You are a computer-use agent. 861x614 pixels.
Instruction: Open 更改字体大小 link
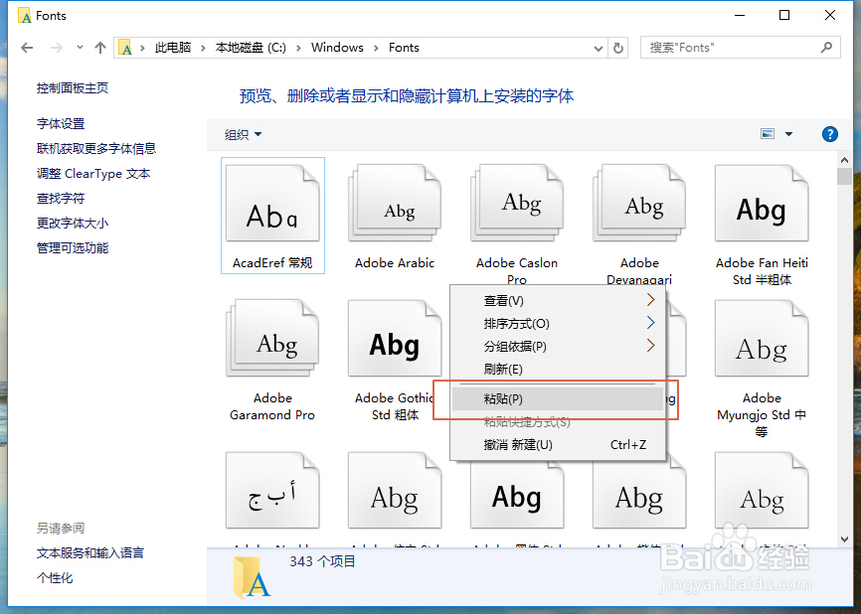tap(72, 223)
